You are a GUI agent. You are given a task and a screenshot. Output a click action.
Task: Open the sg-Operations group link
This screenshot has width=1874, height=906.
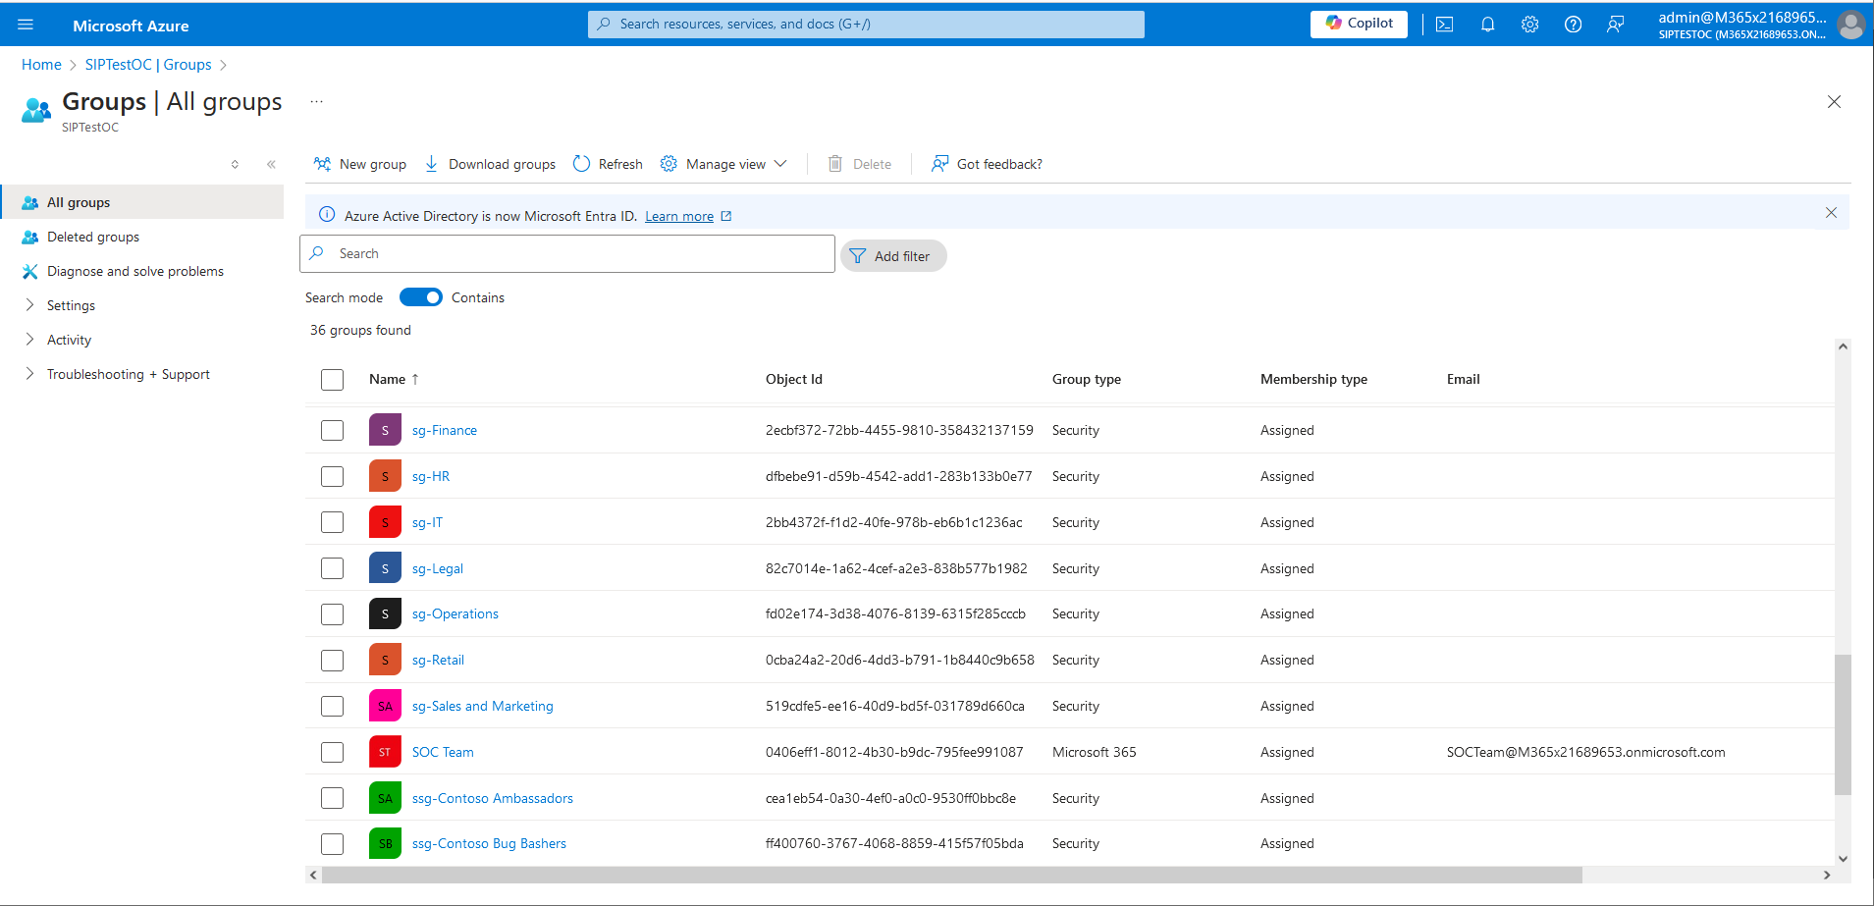tap(455, 614)
